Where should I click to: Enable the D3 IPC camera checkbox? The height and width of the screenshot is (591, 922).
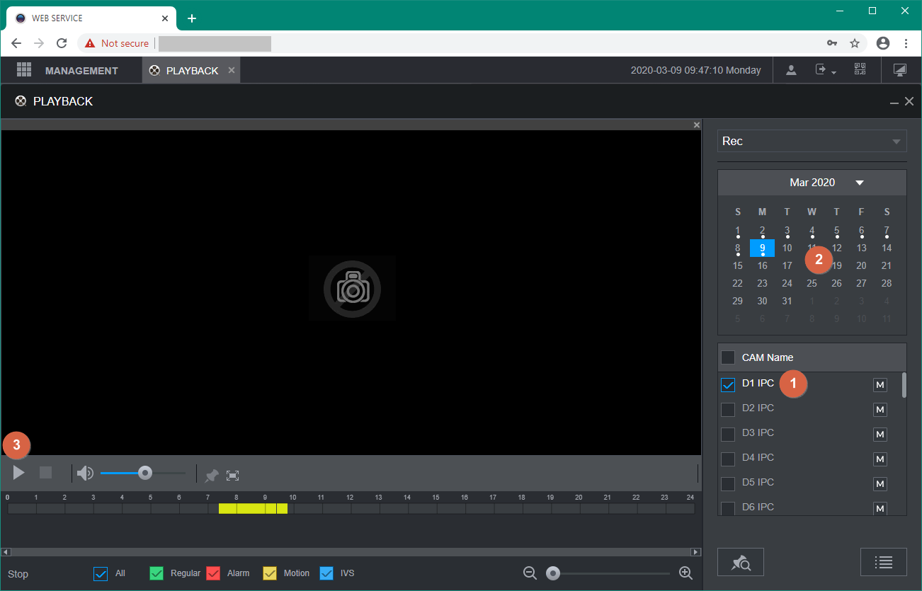point(728,434)
